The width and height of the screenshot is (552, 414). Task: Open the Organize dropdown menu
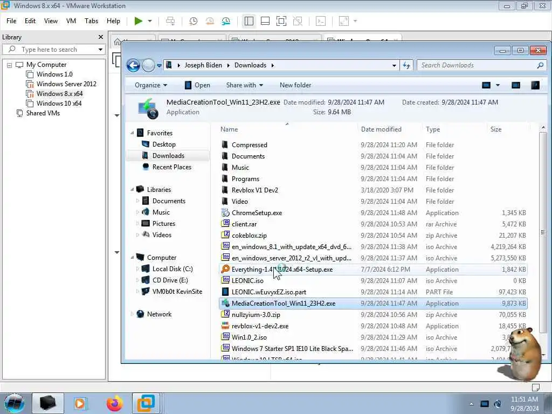click(151, 85)
